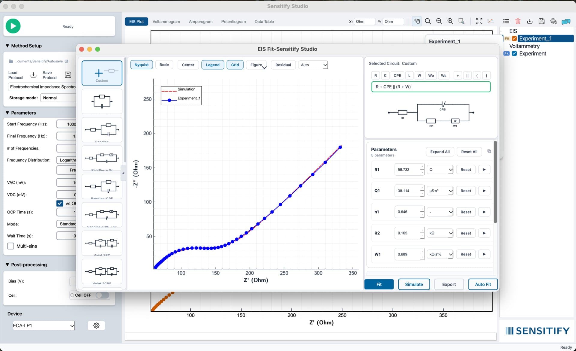Zoom in using the plus magnifier
The width and height of the screenshot is (576, 351).
pyautogui.click(x=450, y=21)
